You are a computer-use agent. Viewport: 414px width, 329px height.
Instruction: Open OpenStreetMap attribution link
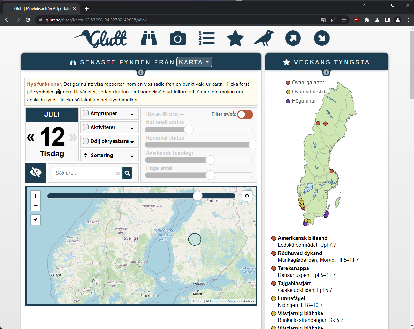pyautogui.click(x=222, y=301)
